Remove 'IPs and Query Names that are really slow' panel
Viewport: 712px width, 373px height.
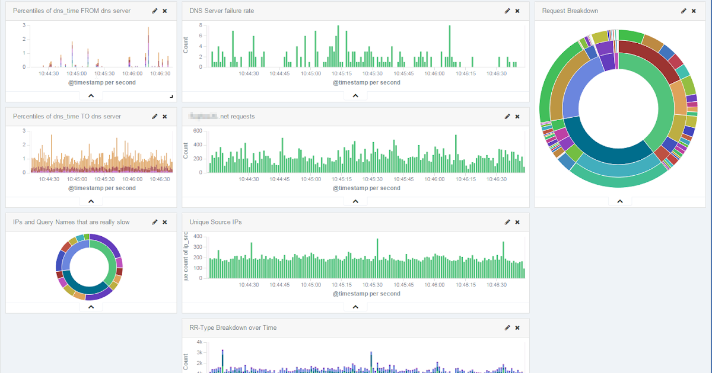pyautogui.click(x=165, y=222)
